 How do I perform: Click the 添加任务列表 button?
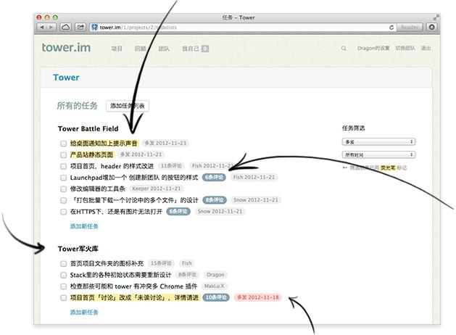pyautogui.click(x=128, y=106)
